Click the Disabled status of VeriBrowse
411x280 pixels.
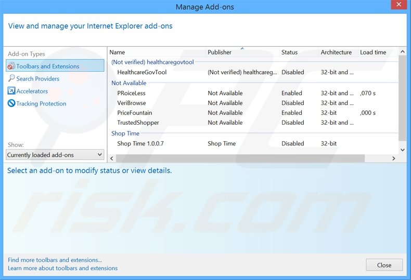(x=293, y=103)
